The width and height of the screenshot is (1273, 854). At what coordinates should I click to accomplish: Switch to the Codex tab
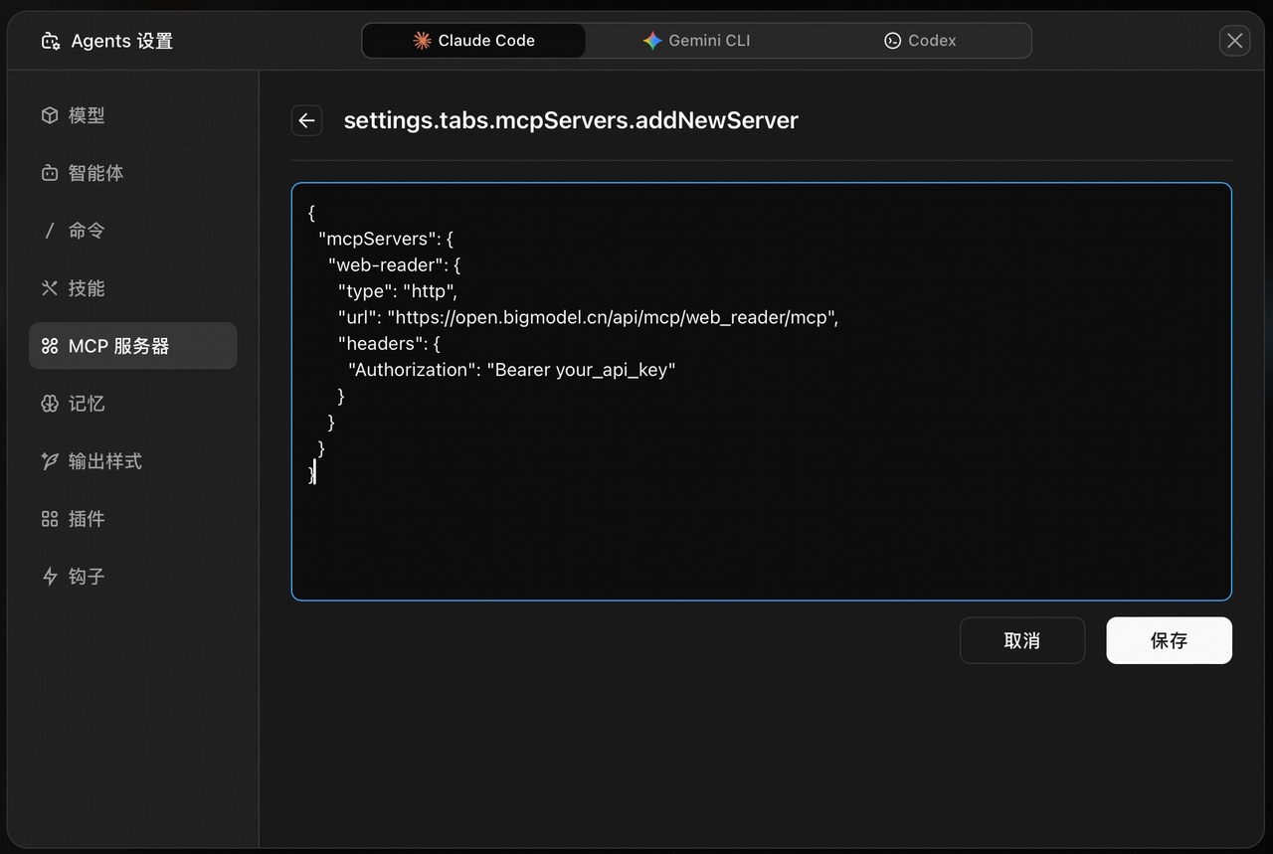(920, 41)
